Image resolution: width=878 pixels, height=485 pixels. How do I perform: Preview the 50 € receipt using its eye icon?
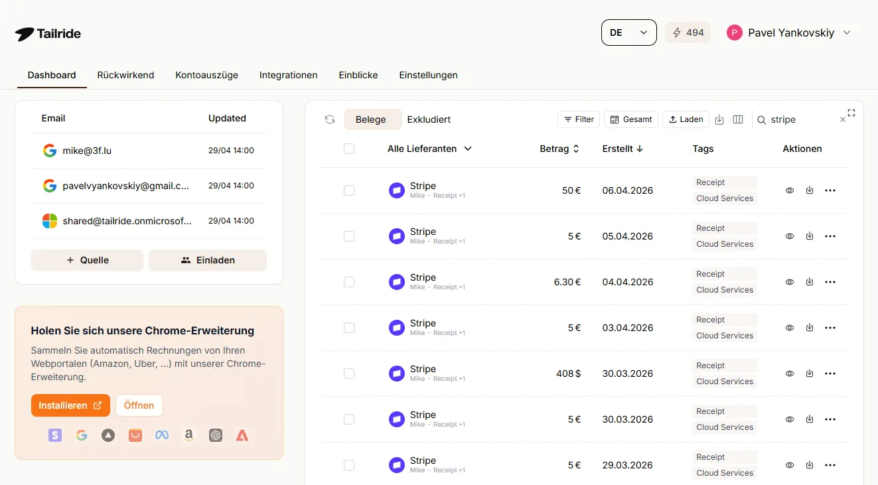point(790,190)
